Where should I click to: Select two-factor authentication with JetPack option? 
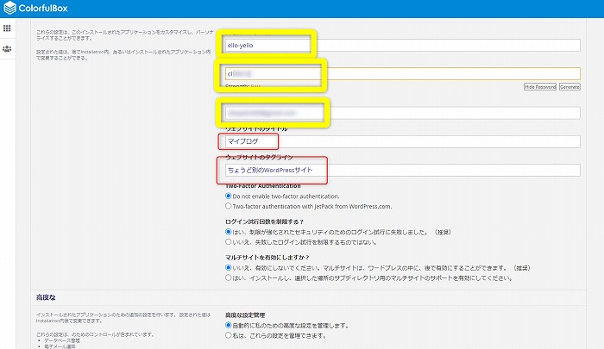pyautogui.click(x=228, y=206)
